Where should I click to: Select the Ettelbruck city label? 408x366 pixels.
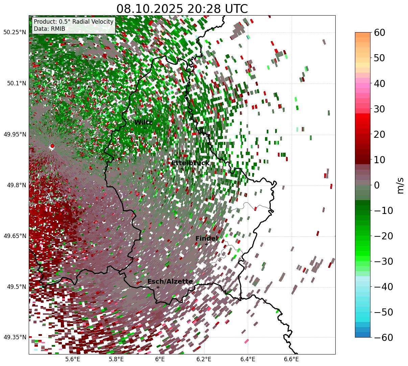pos(190,163)
